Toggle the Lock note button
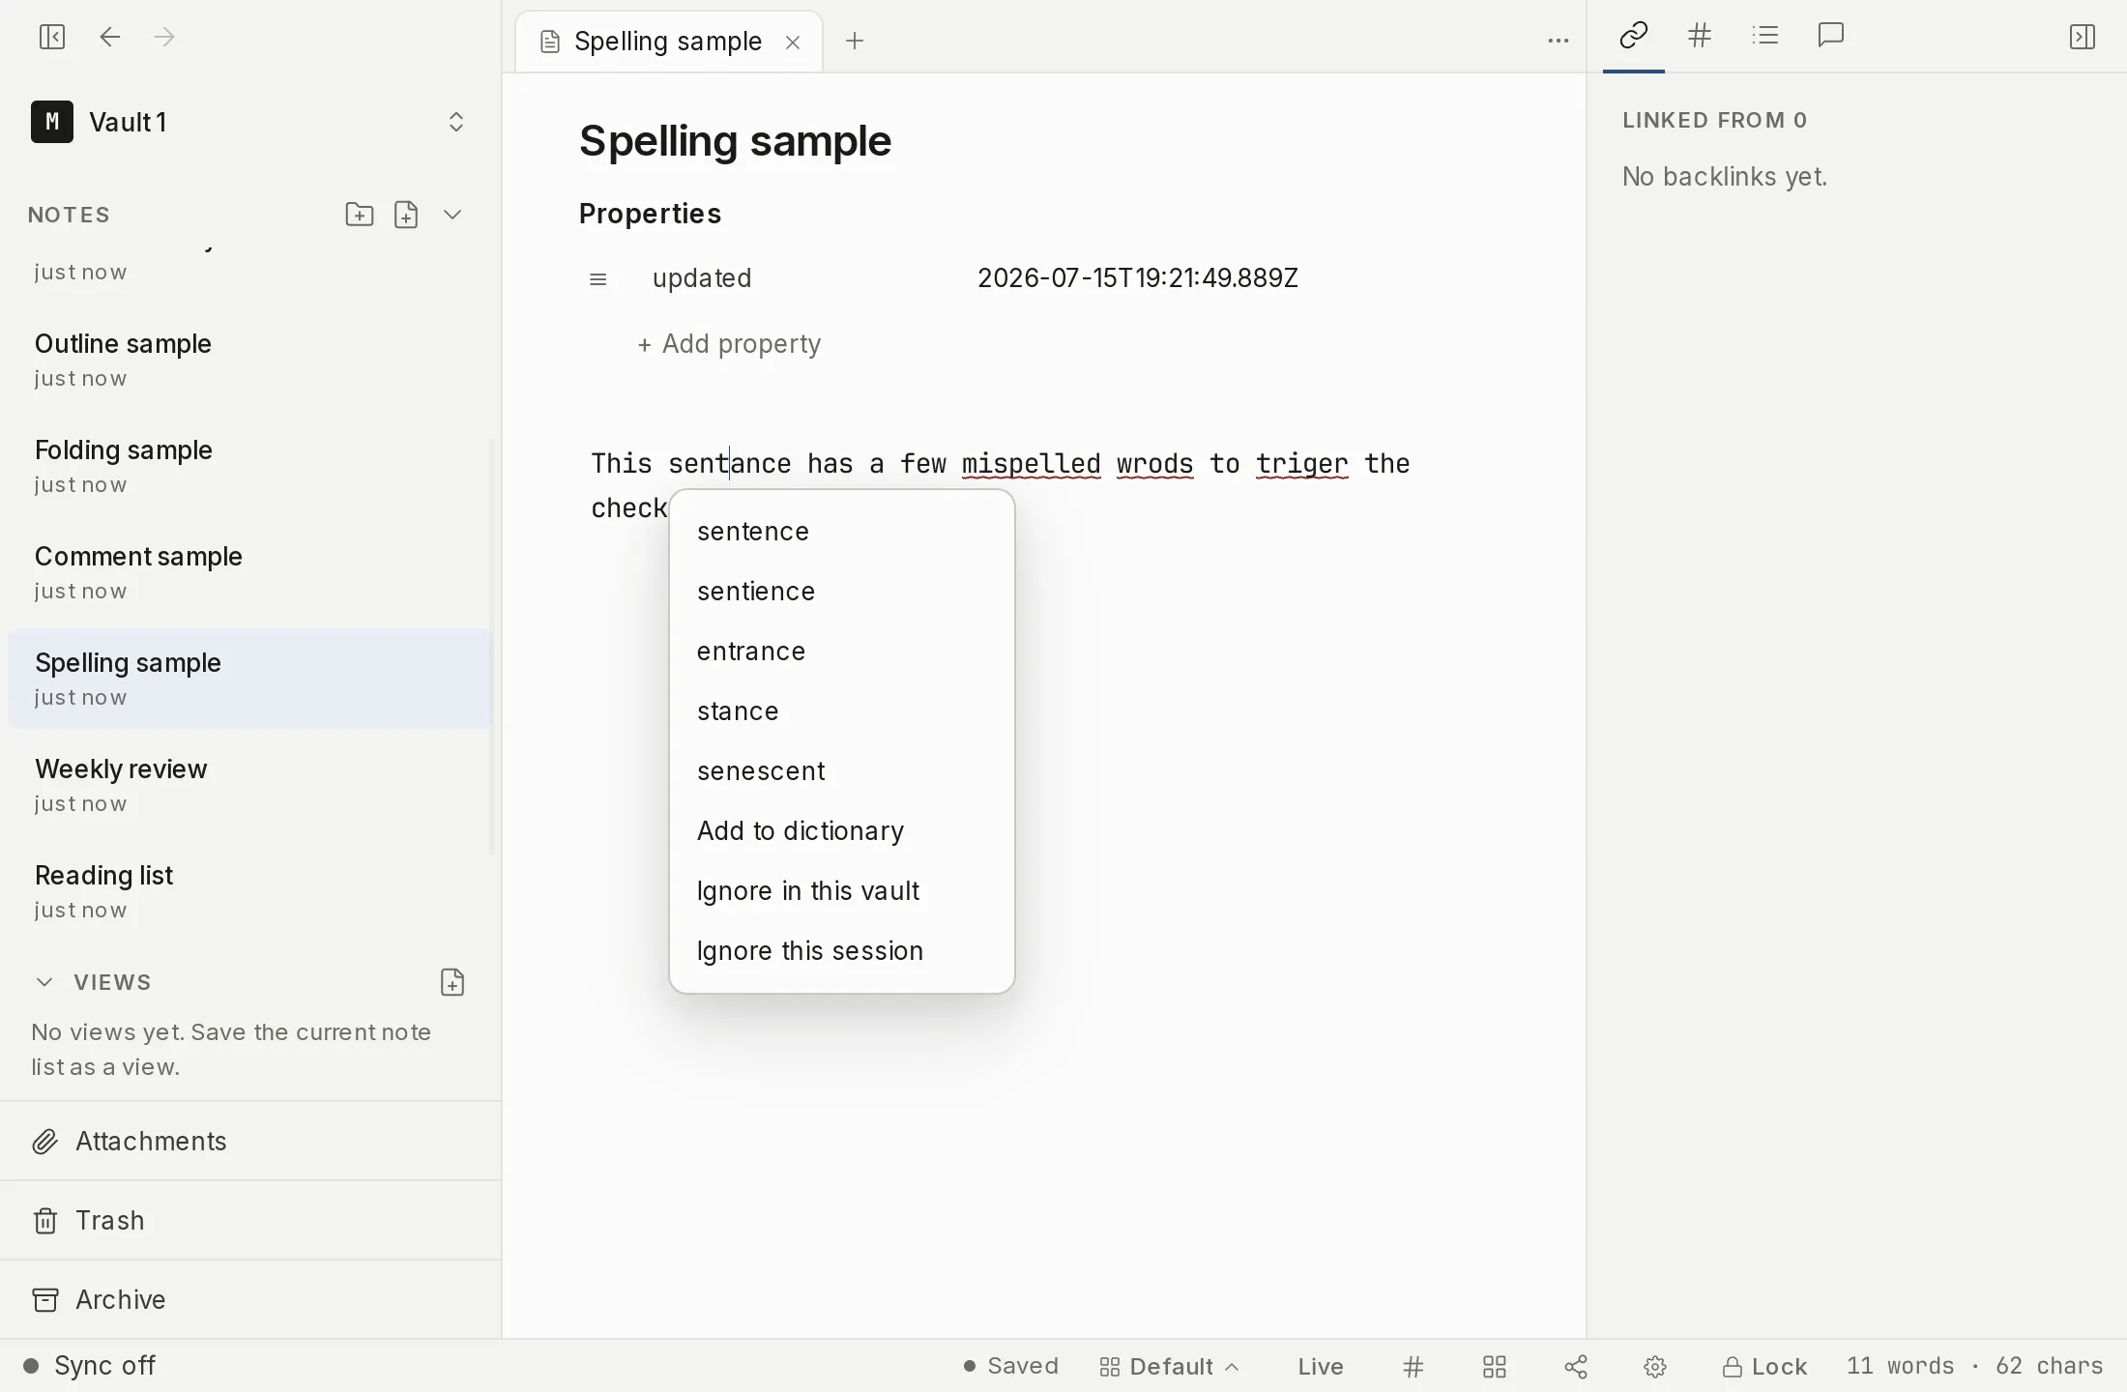Viewport: 2127px width, 1392px height. 1764,1367
